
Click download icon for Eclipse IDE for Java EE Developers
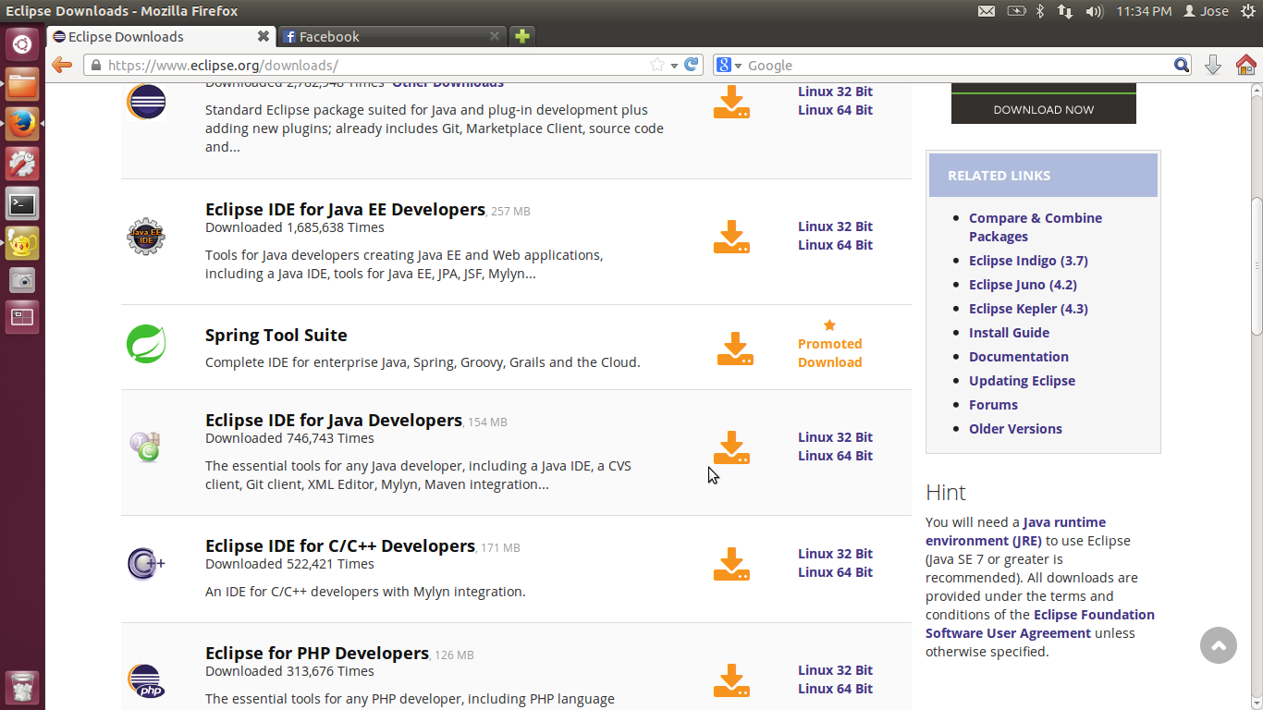(731, 237)
